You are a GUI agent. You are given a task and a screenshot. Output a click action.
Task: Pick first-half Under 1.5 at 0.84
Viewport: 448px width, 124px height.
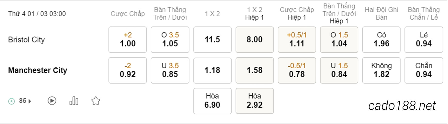(x=339, y=70)
